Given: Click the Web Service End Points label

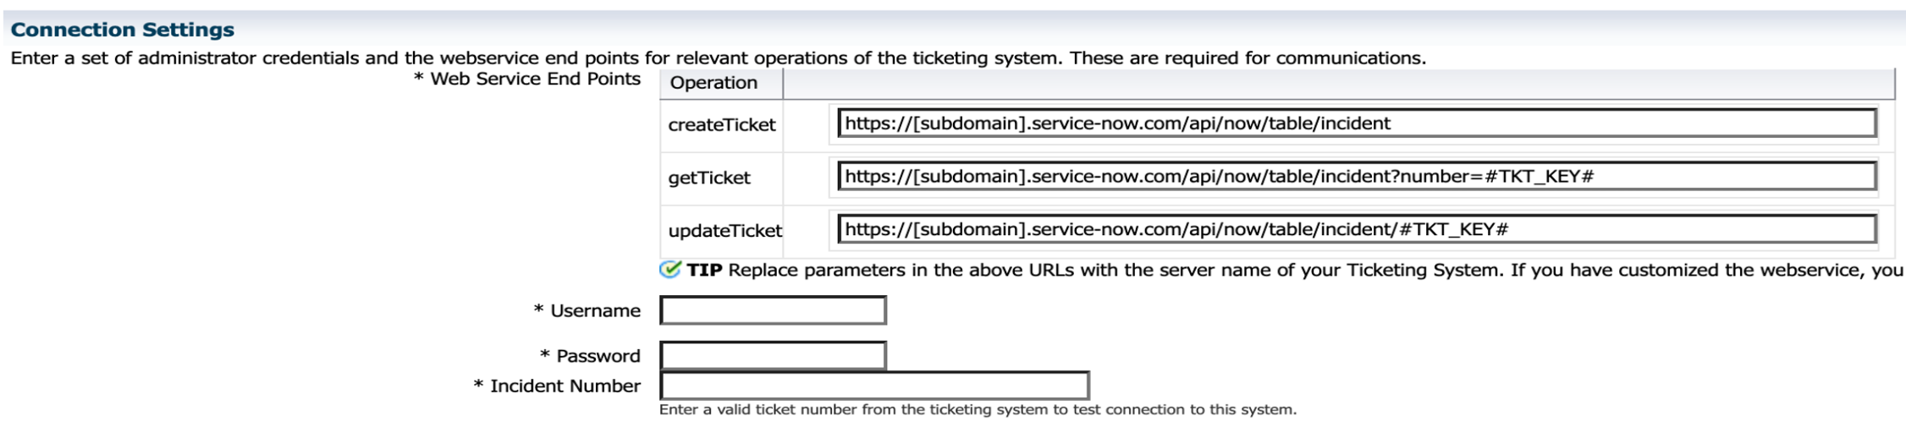Looking at the screenshot, I should pyautogui.click(x=535, y=79).
